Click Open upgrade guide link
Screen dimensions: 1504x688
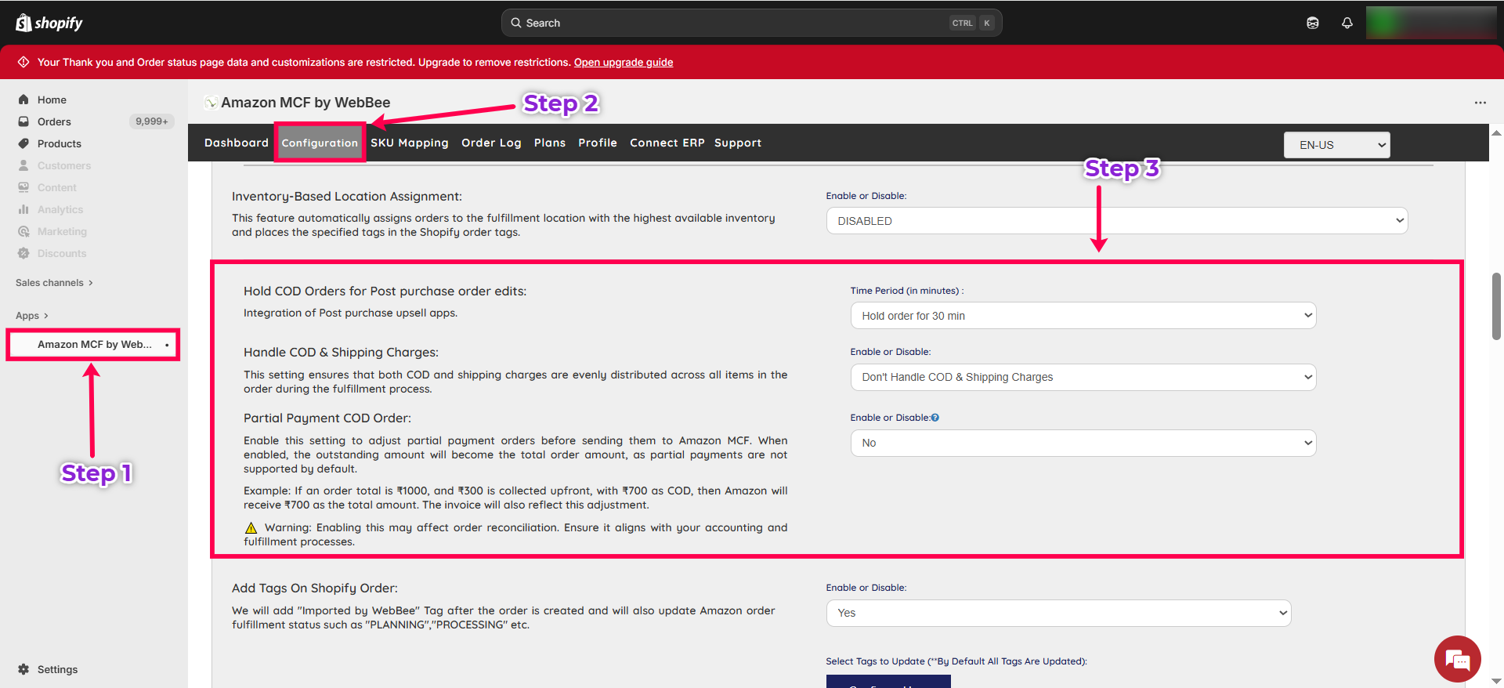pos(623,62)
